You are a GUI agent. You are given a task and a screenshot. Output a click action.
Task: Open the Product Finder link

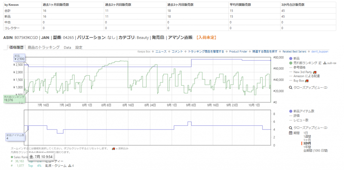click(238, 52)
